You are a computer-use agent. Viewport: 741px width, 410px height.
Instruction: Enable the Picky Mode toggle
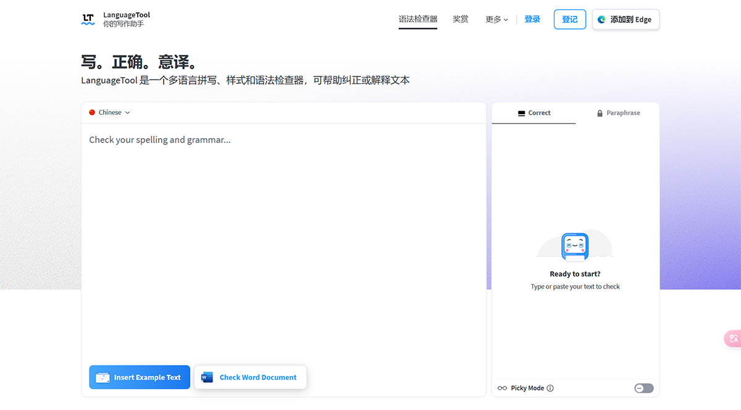[643, 388]
